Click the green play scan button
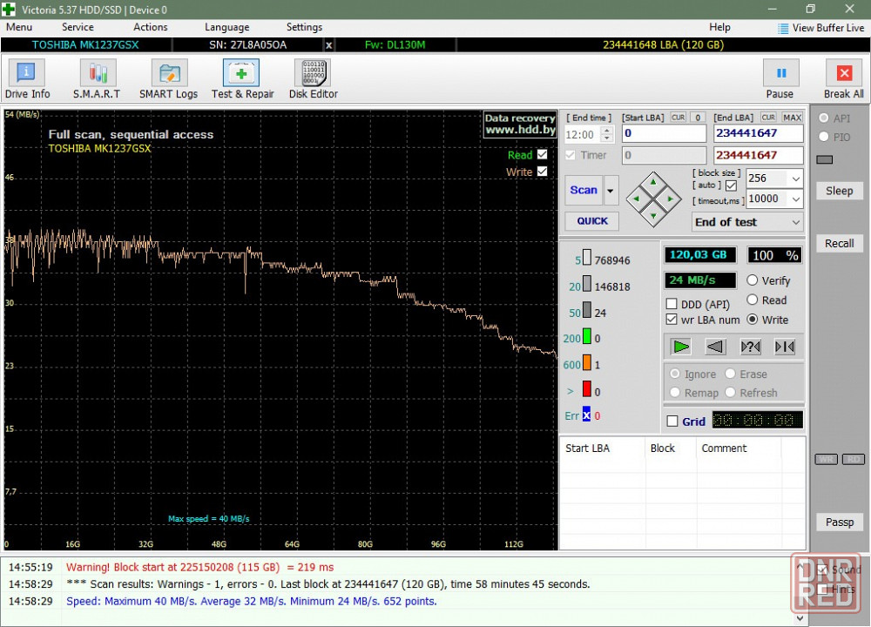Screen dimensions: 871x627 coord(680,347)
